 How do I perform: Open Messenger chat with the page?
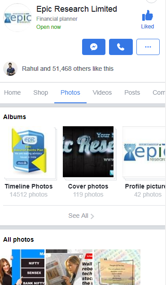click(94, 47)
